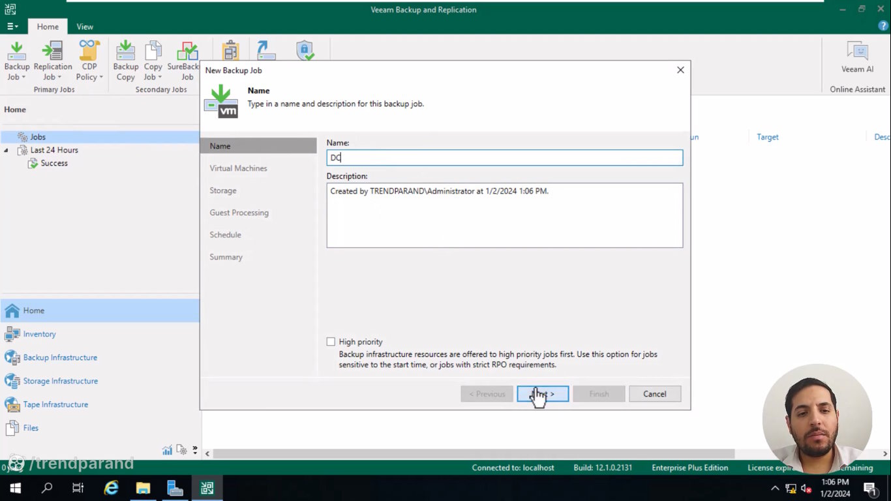Click the Copy Job ribbon icon
This screenshot has width=891, height=501.
(153, 51)
